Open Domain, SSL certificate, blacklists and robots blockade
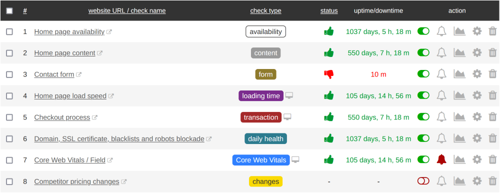 119,139
